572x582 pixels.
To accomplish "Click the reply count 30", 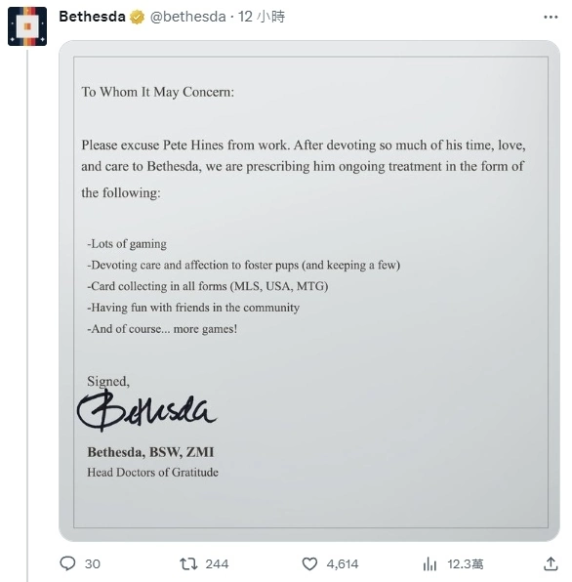I will (93, 564).
